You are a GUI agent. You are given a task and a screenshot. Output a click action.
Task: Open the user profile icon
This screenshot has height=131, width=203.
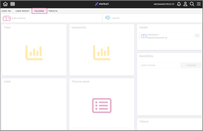(x=185, y=4)
